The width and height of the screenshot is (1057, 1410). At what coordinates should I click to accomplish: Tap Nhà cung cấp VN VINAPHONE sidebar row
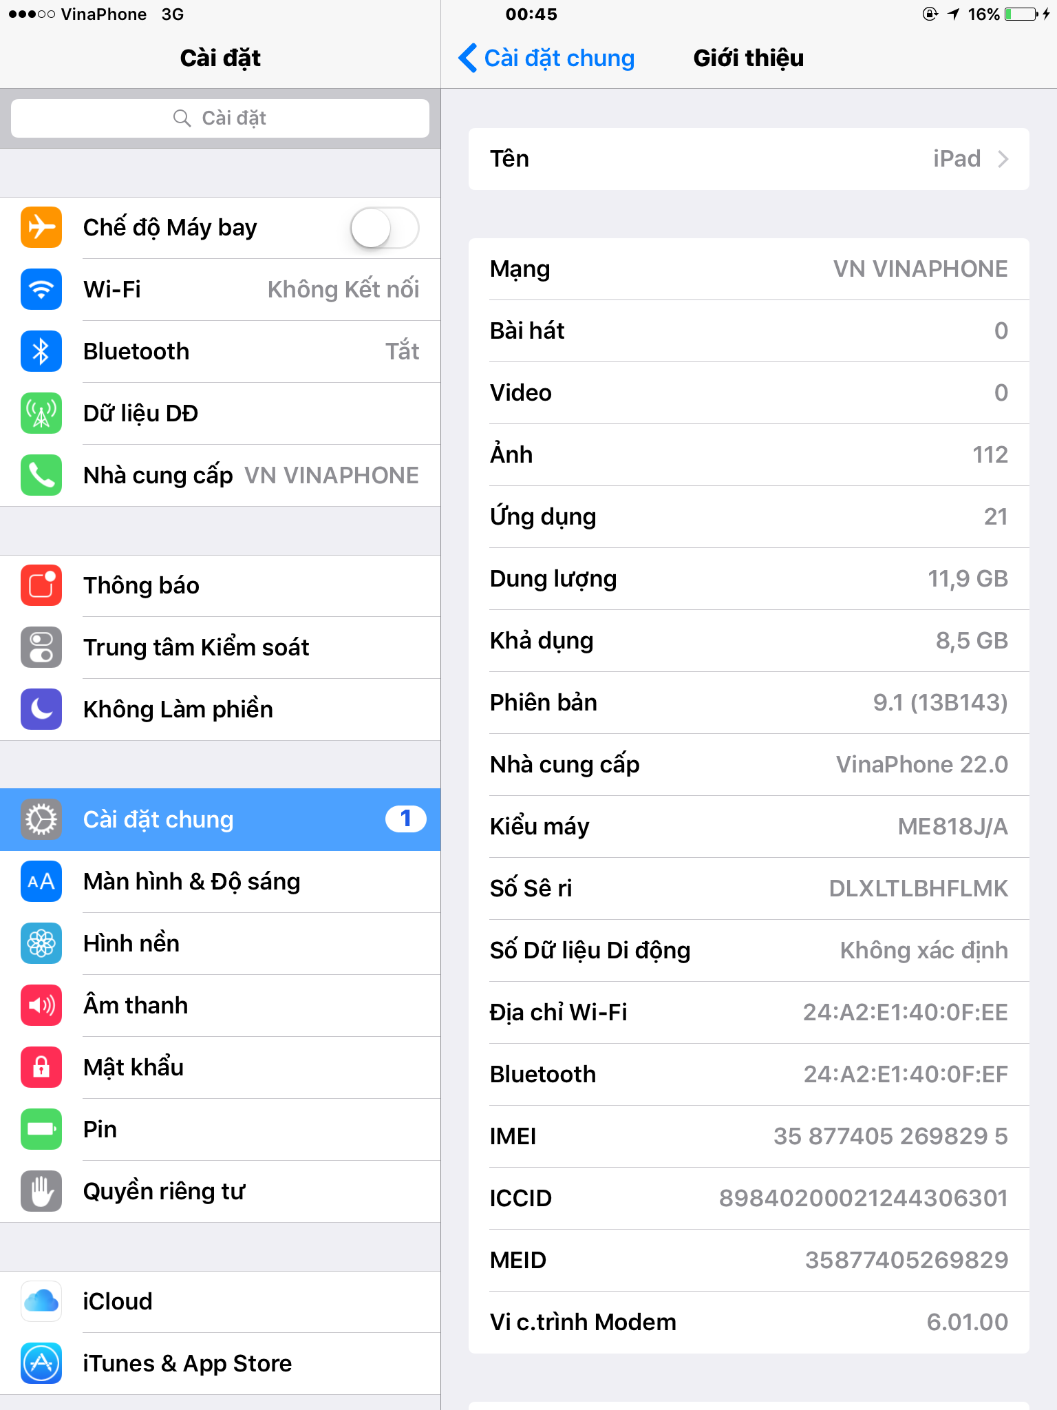pyautogui.click(x=220, y=475)
